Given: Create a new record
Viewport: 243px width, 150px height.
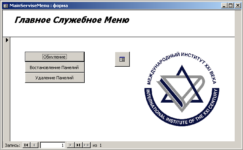Looking at the screenshot, I should click(87, 145).
